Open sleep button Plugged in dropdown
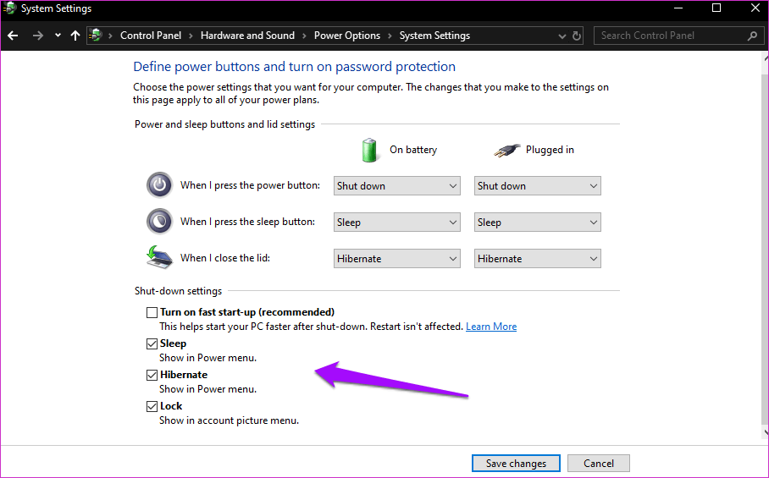This screenshot has height=478, width=769. [538, 222]
